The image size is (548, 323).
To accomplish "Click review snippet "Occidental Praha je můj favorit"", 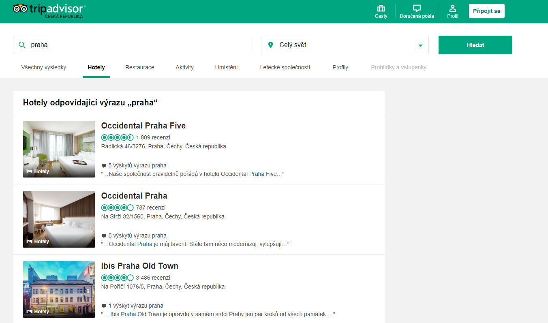I will [195, 244].
